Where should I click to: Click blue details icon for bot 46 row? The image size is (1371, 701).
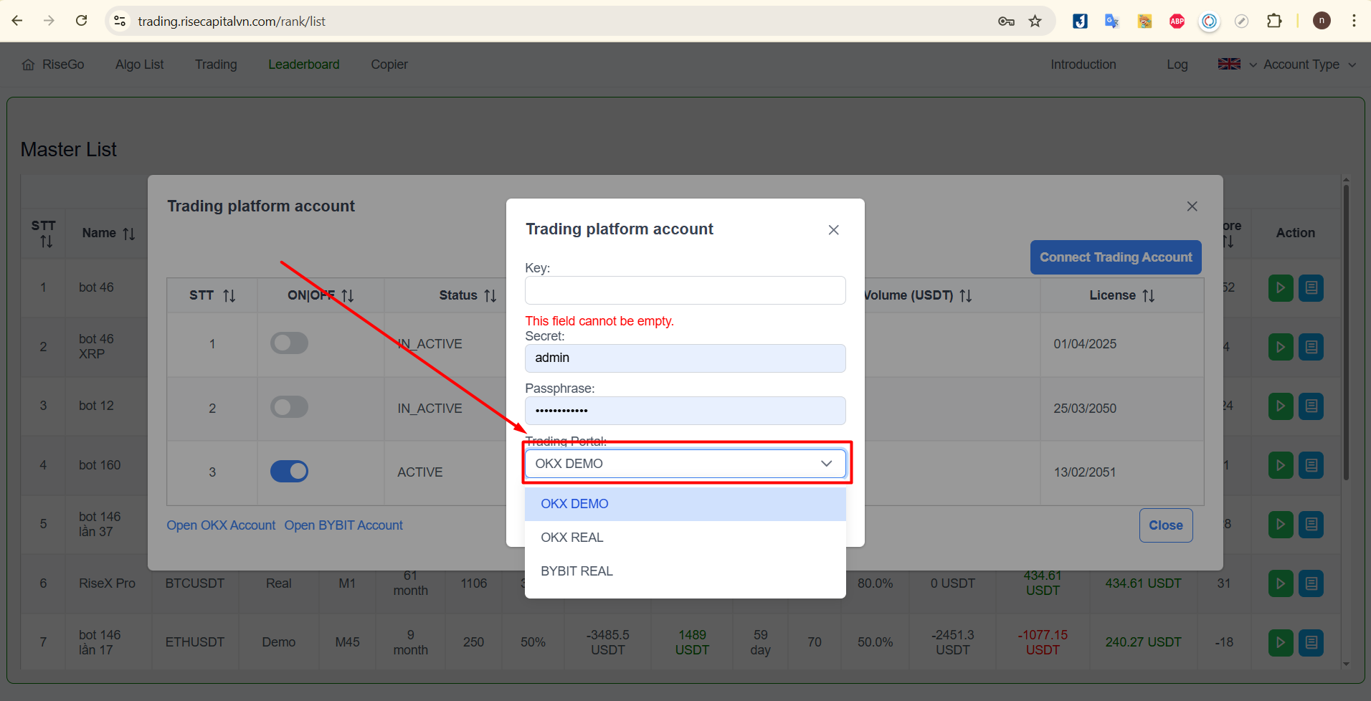(1311, 288)
